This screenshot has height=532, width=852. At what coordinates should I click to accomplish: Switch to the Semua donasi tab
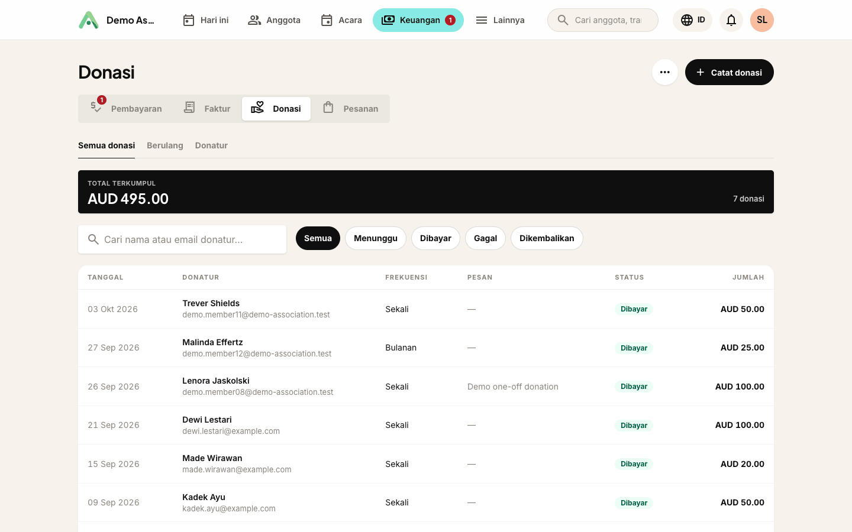[x=106, y=145]
